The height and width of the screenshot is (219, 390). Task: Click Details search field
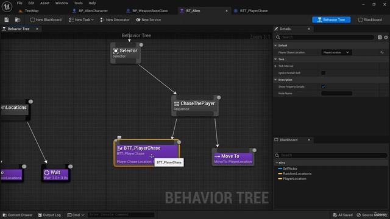click(x=325, y=37)
